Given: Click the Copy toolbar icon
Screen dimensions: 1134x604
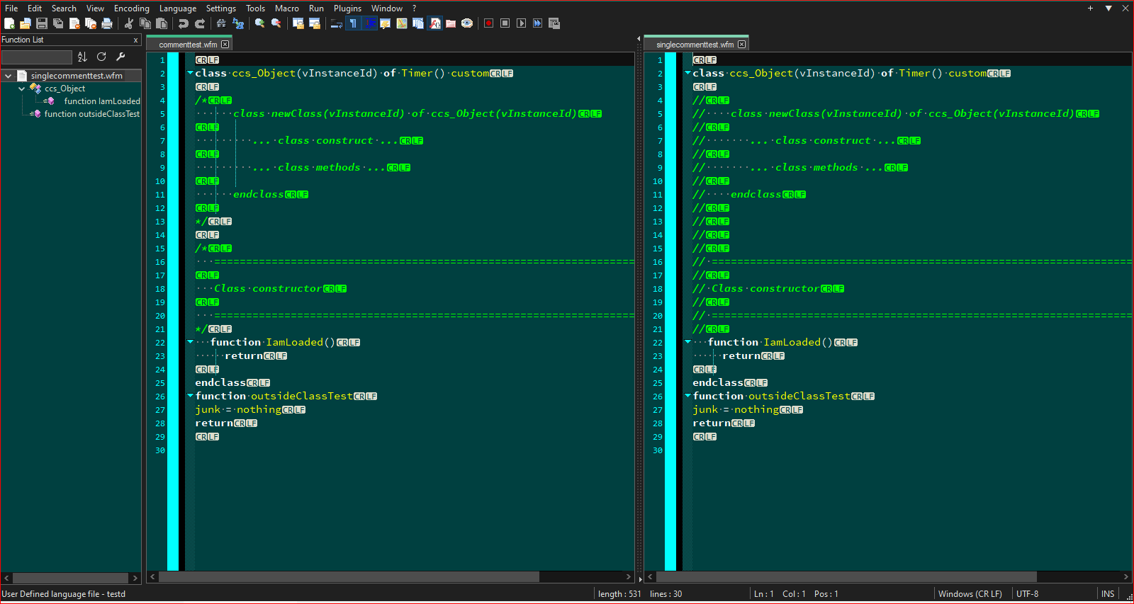Looking at the screenshot, I should (x=145, y=23).
